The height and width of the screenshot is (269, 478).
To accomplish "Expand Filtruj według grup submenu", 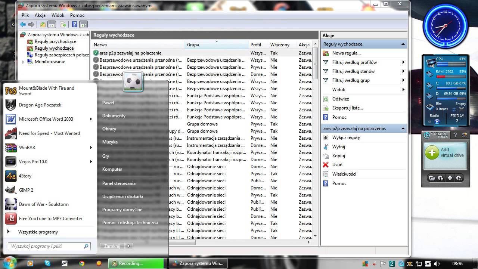I will 403,80.
